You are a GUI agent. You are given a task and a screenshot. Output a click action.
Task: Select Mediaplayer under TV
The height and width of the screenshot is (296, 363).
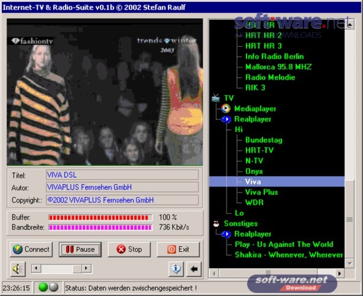[x=255, y=109]
